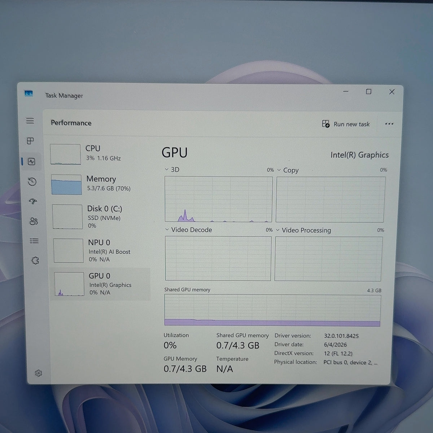Minimize the Task Manager window
Image resolution: width=433 pixels, height=433 pixels.
pyautogui.click(x=346, y=91)
